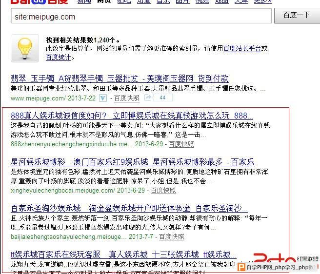Image resolution: width=320 pixels, height=274 pixels.
Task: Open the 翡翠 玉手镯 A货翡翠手镯 result title
Action: 120,79
